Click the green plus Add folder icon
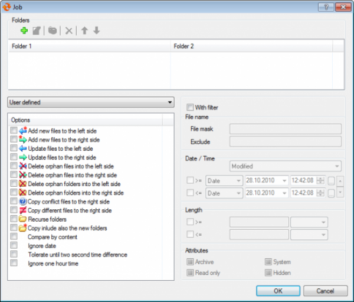Screen dimensions: 354x302 24,31
